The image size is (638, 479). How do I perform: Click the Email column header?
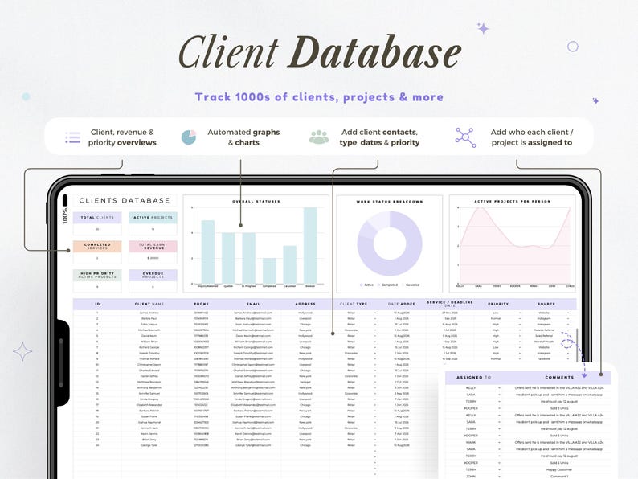(x=253, y=304)
